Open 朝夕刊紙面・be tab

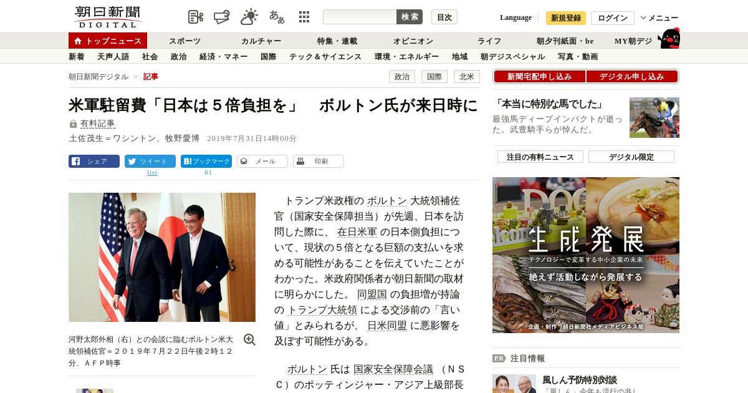[565, 41]
